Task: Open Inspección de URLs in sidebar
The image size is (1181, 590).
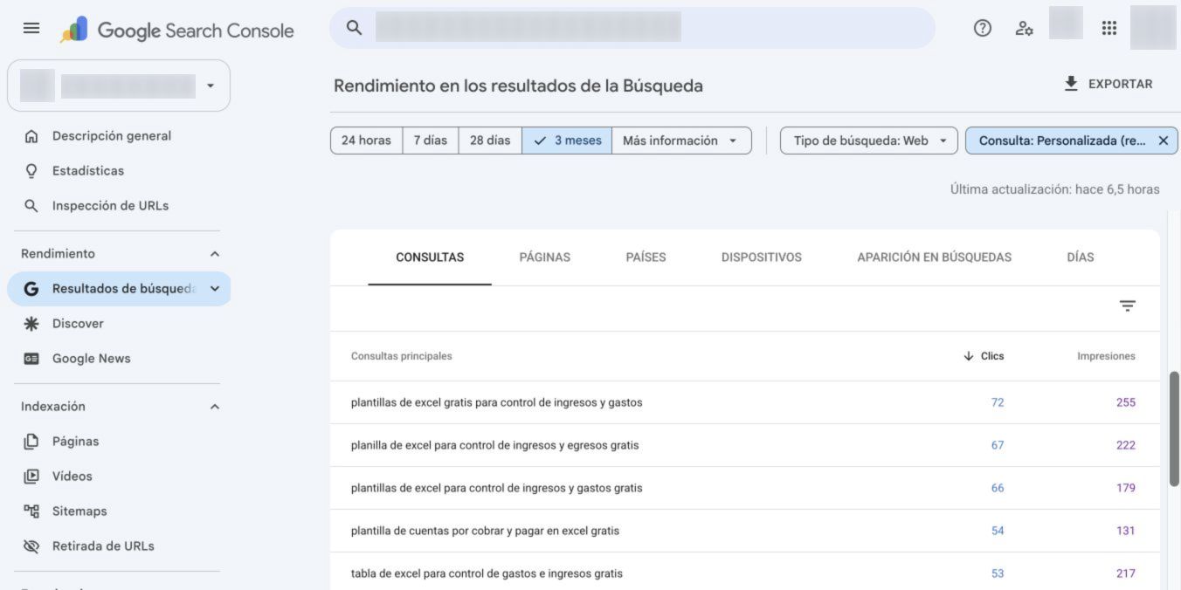Action: 110,206
